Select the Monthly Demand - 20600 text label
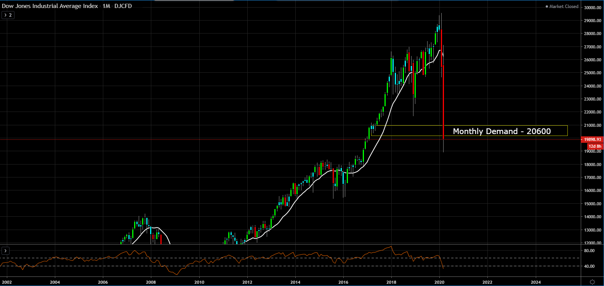The width and height of the screenshot is (604, 286). pos(502,131)
